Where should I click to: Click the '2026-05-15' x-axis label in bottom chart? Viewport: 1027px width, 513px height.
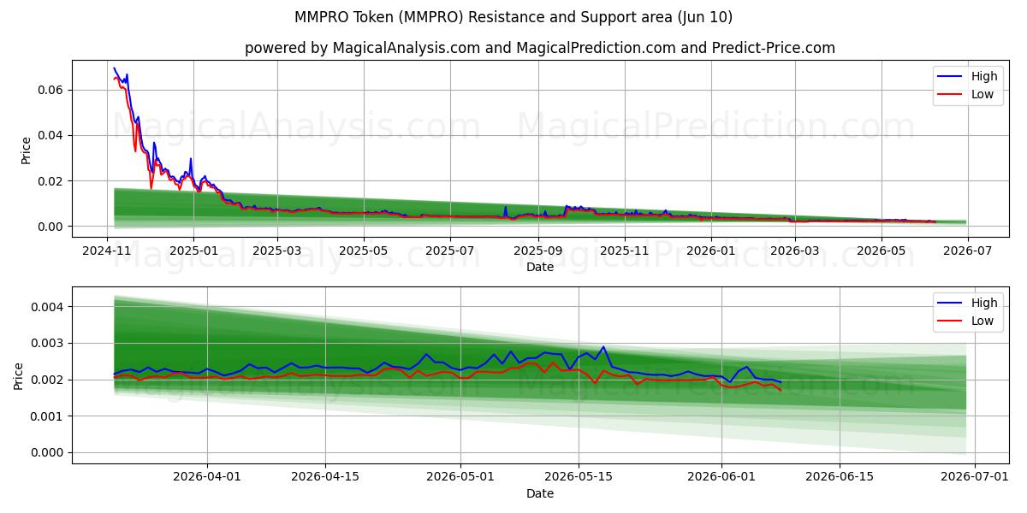pos(579,477)
